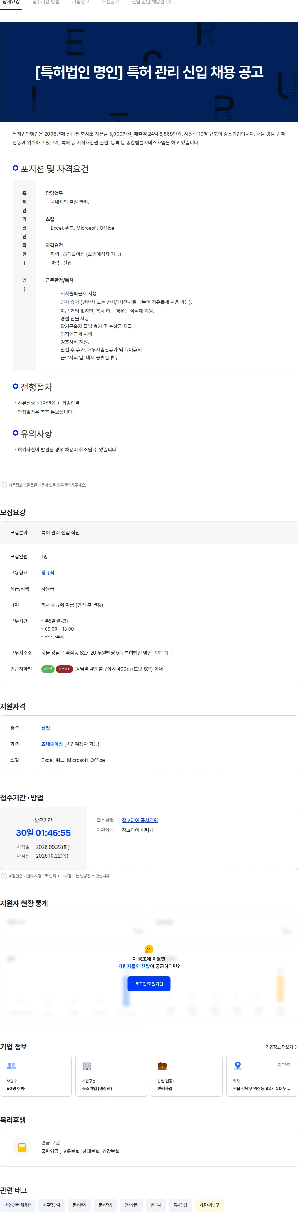Click the map pin icon in 위치 card
The width and height of the screenshot is (298, 1223).
point(238,1066)
